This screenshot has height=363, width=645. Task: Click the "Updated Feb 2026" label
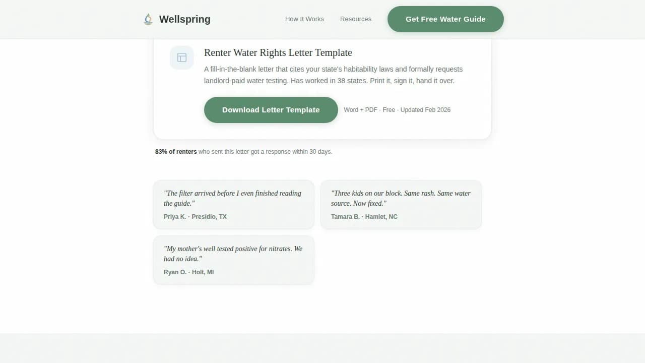(x=425, y=109)
